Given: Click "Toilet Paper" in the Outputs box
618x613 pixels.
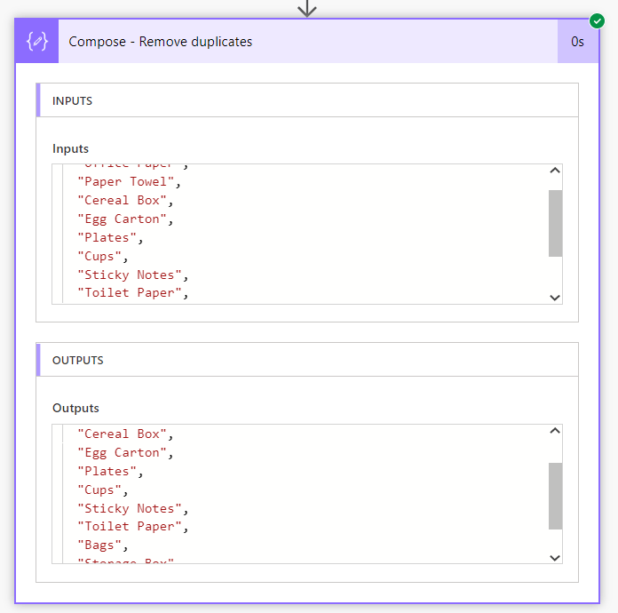Looking at the screenshot, I should click(x=132, y=527).
